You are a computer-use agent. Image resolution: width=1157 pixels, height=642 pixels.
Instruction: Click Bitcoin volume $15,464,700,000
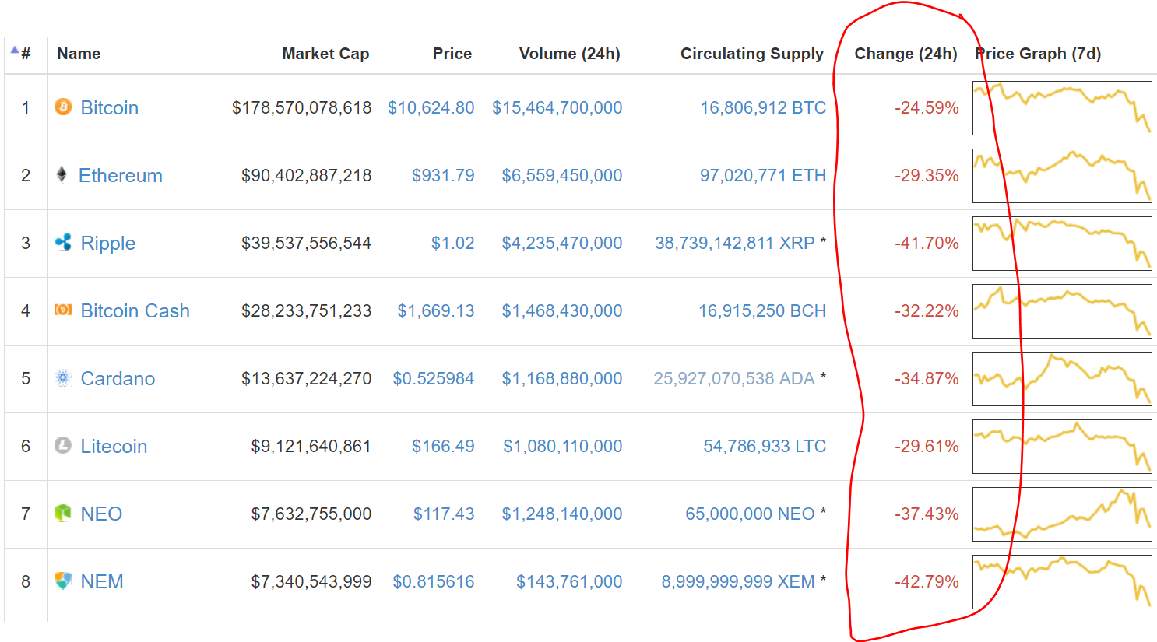(x=557, y=108)
